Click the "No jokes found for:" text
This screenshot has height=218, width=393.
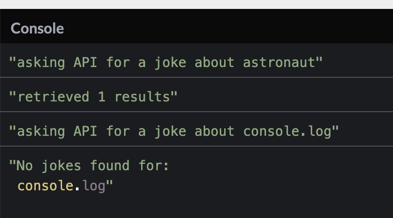[x=89, y=166]
